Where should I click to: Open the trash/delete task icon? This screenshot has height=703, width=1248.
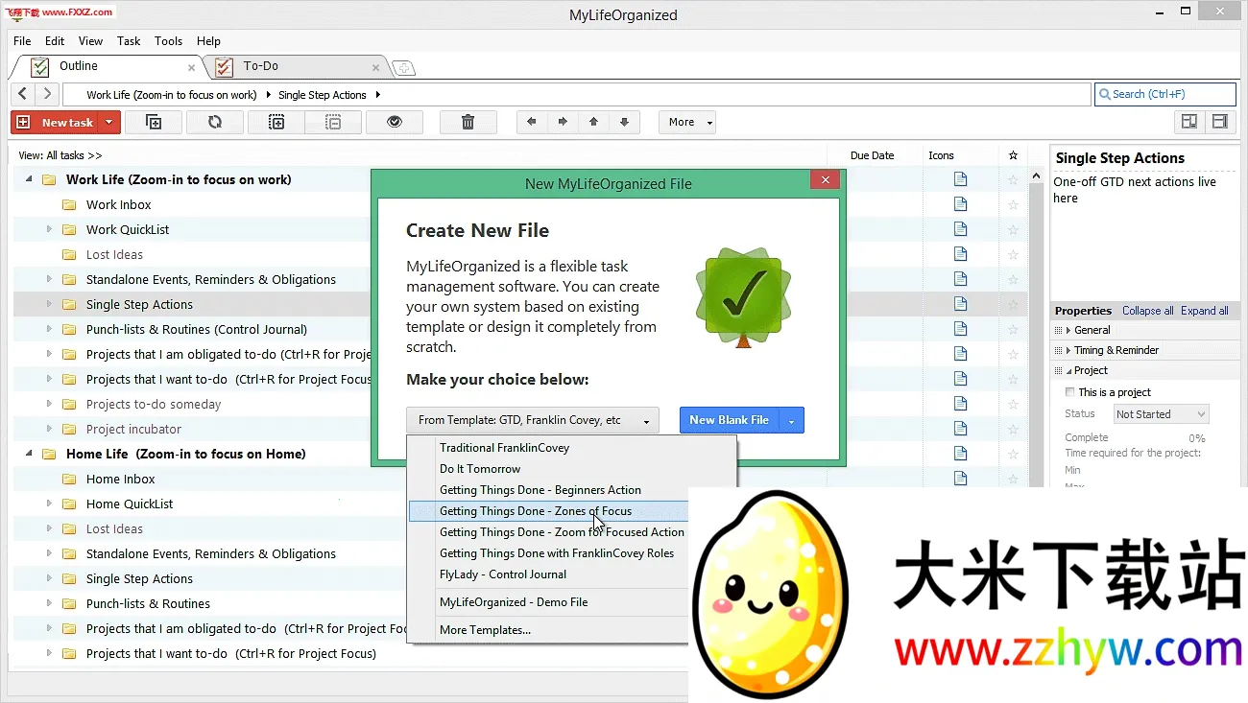tap(468, 122)
